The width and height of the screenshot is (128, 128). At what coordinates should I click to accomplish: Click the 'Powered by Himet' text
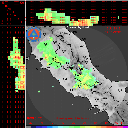click(x=78, y=27)
